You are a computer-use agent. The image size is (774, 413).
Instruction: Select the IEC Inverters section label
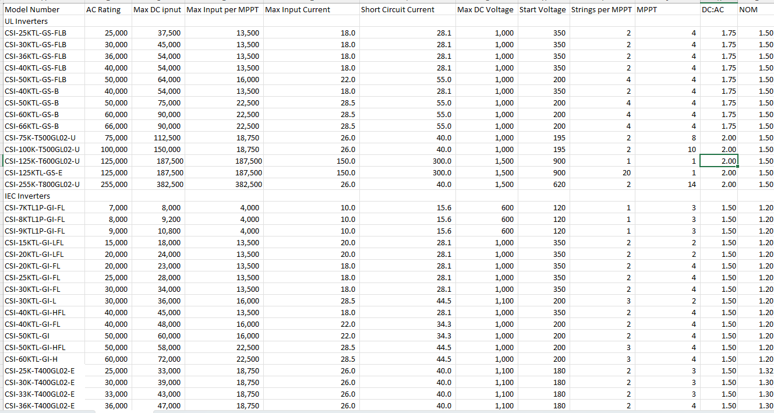[27, 196]
